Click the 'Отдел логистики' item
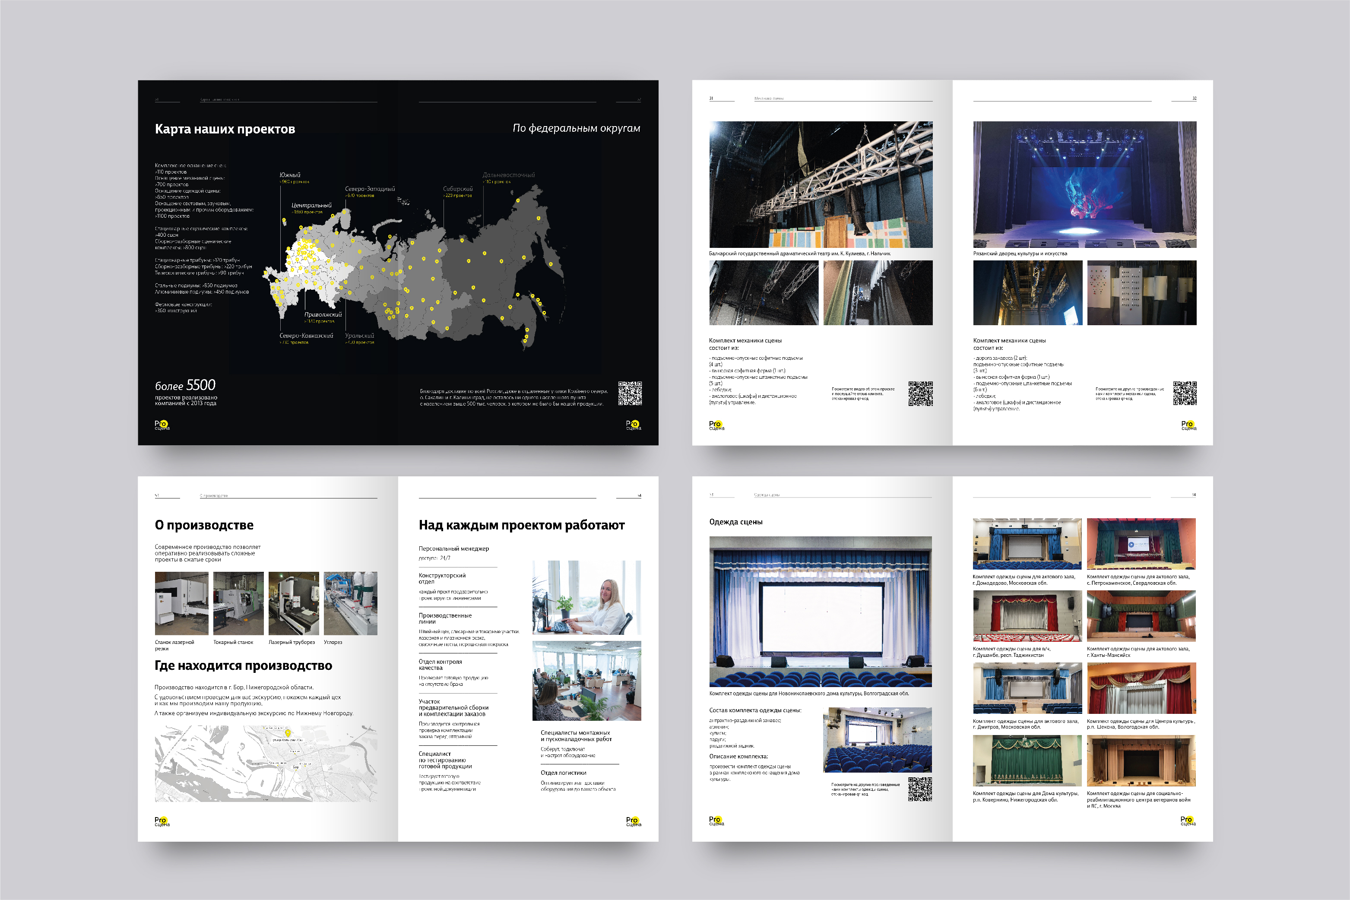This screenshot has height=900, width=1350. pos(563,773)
